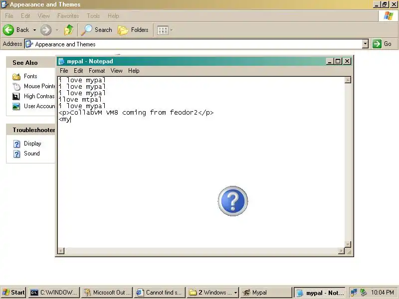399x299 pixels.
Task: Click the Appearance and Themes title bar icon
Action: point(4,4)
